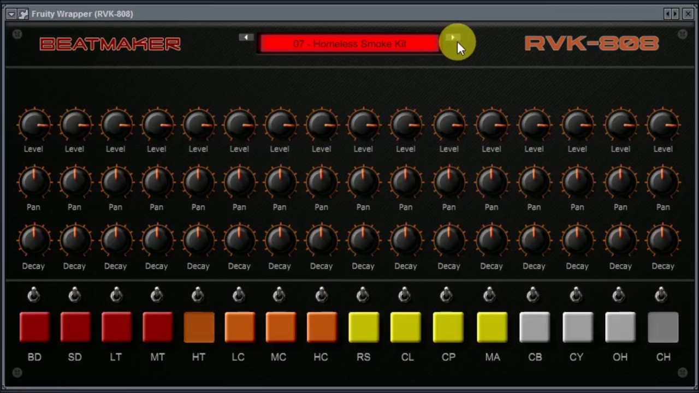Image resolution: width=699 pixels, height=393 pixels.
Task: Tap the HC high conga pad
Action: click(322, 327)
